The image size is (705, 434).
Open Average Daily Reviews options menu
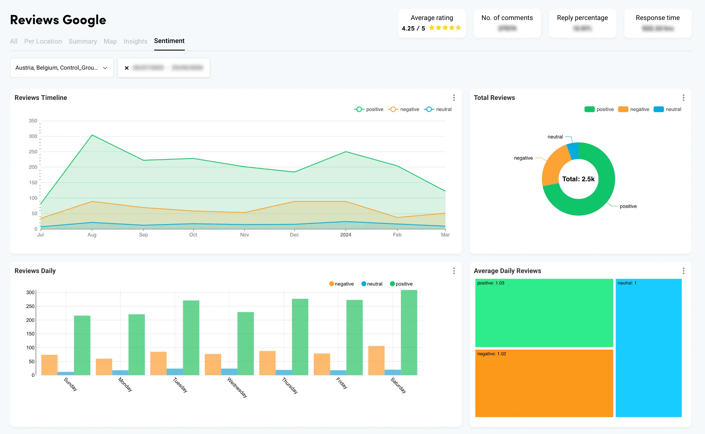tap(683, 271)
